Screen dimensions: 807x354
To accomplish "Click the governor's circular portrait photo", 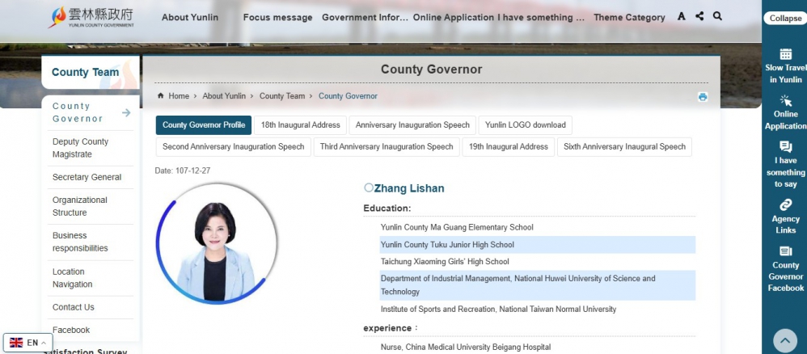I will [216, 244].
